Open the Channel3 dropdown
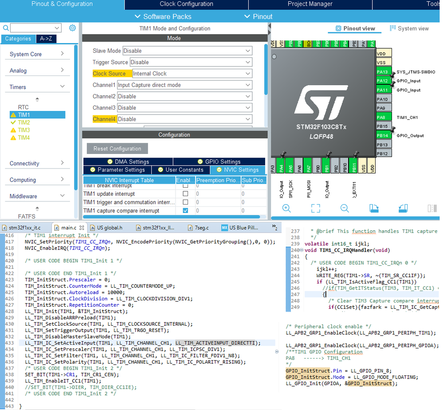Screen dimensions: 443x410 point(248,108)
